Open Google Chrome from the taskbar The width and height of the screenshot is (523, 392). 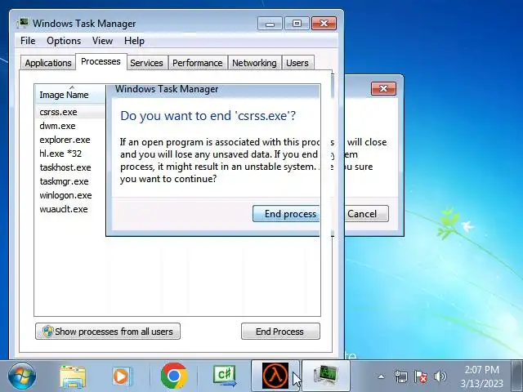click(x=174, y=376)
